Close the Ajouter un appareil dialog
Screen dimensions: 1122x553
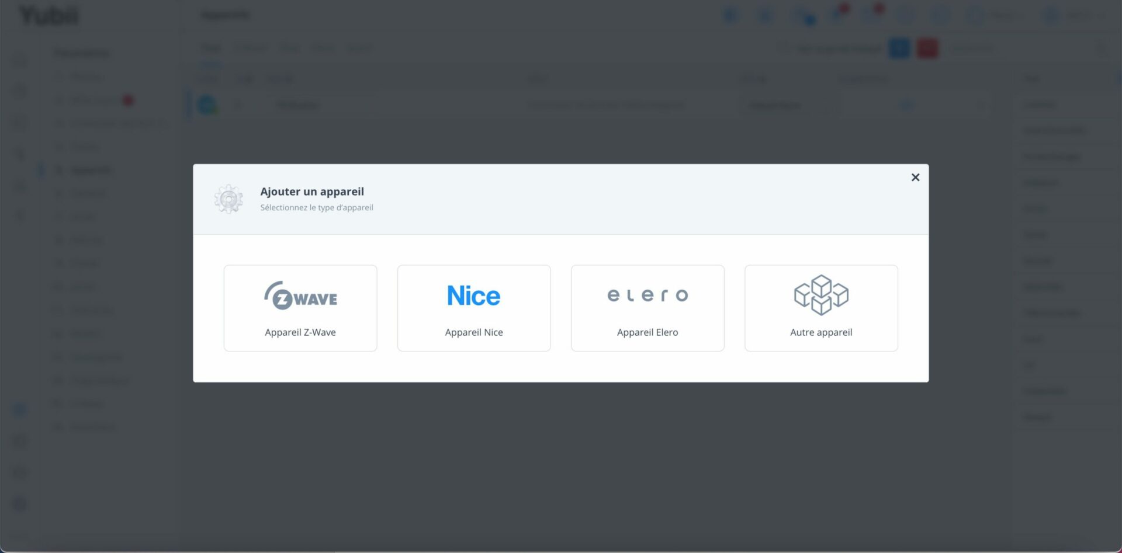click(x=915, y=178)
